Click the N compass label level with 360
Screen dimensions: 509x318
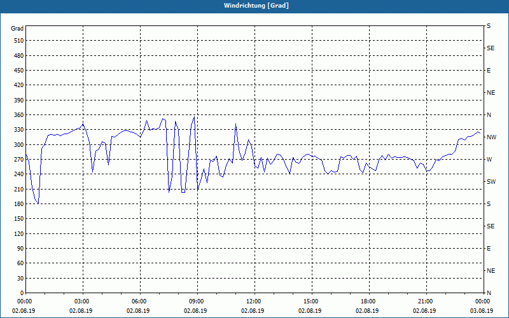(x=489, y=115)
